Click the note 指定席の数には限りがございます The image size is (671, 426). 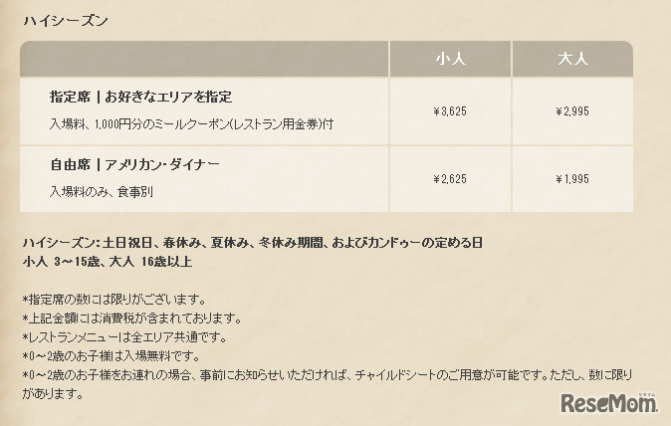tap(113, 300)
